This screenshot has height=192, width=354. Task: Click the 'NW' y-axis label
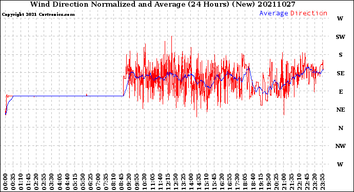tap(340, 146)
